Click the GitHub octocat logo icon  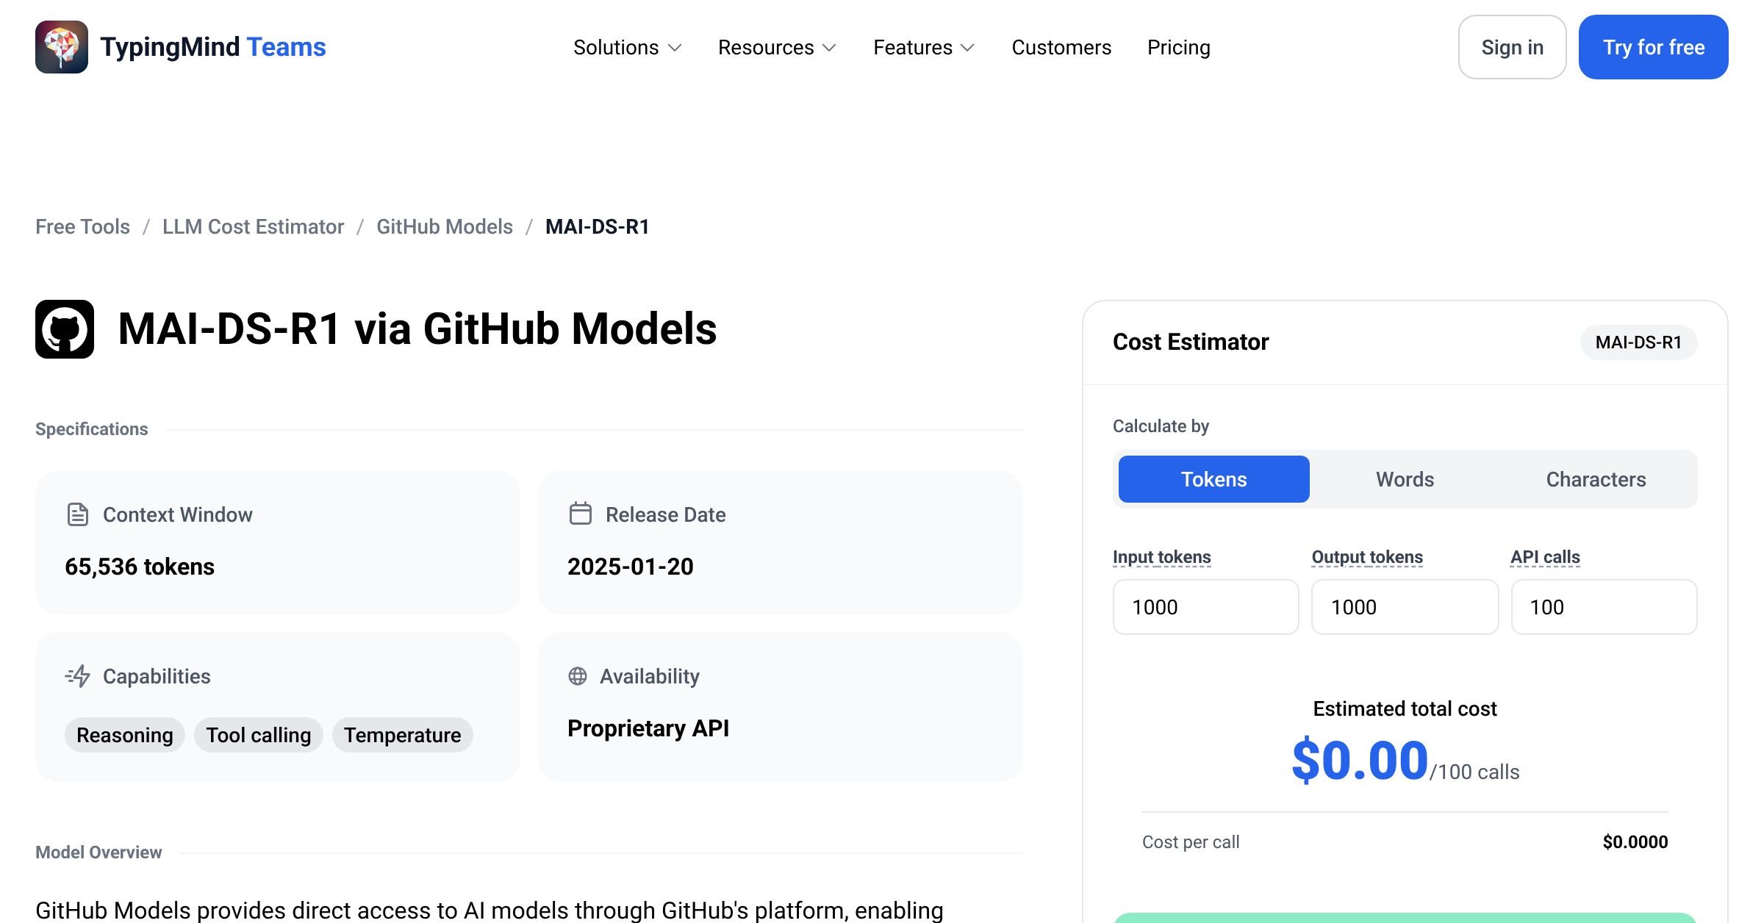65,329
